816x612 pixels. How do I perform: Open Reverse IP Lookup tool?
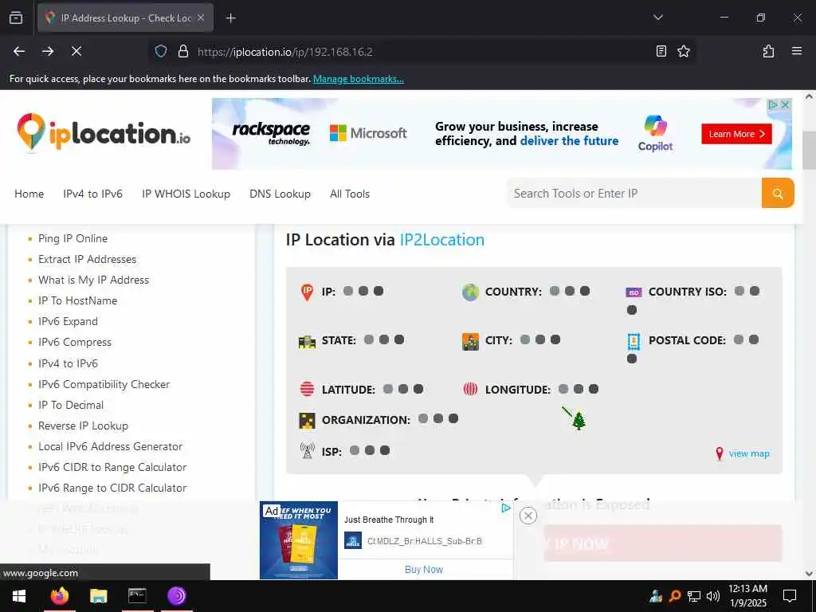(x=83, y=426)
